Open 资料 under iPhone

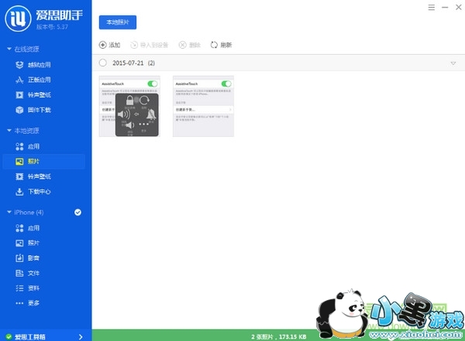click(28, 288)
